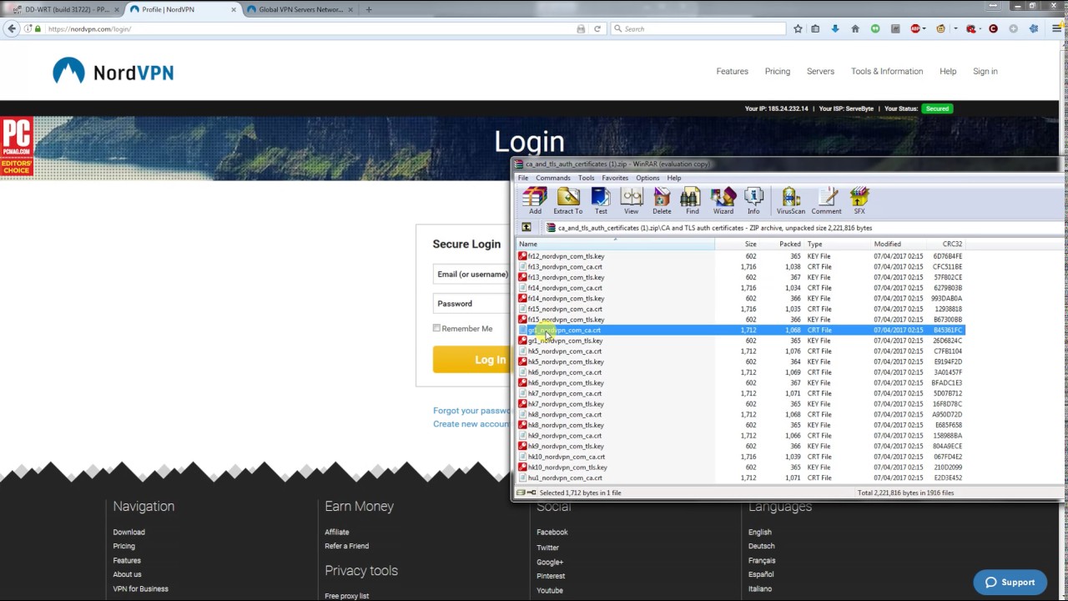Click the SFX icon in WinRAR toolbar
This screenshot has width=1068, height=601.
859,200
